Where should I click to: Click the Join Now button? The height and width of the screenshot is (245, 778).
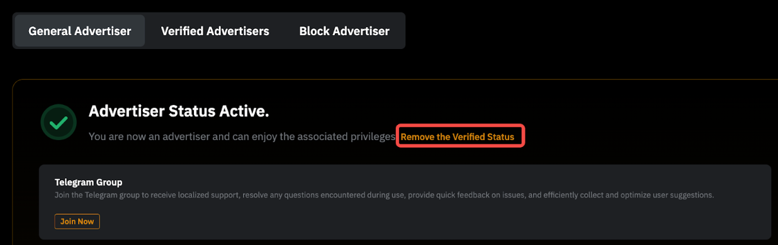[x=77, y=221]
